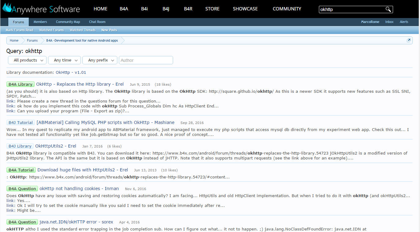Select the Community Map tab

coord(68,22)
